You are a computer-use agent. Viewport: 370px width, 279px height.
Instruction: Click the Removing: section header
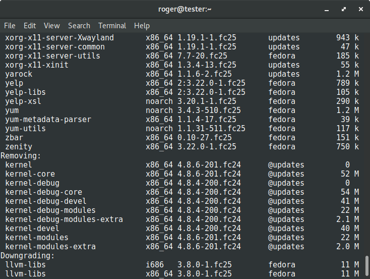[x=21, y=156]
